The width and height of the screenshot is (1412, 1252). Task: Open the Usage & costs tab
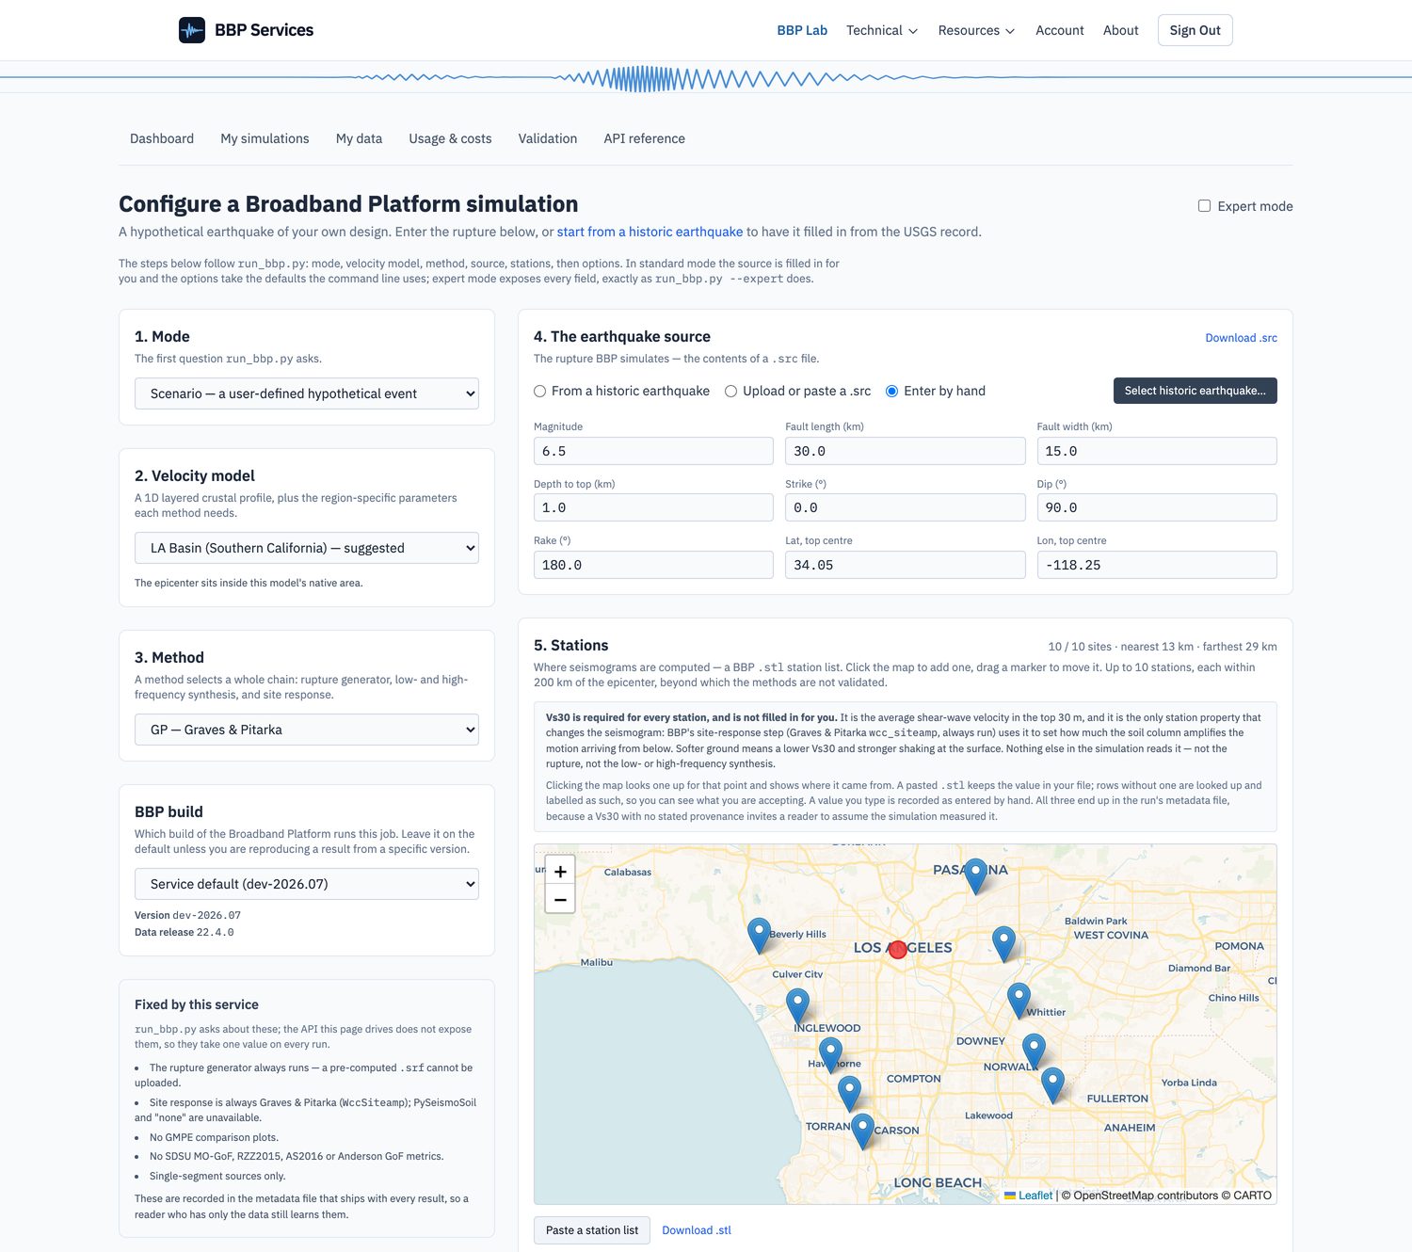(x=450, y=138)
